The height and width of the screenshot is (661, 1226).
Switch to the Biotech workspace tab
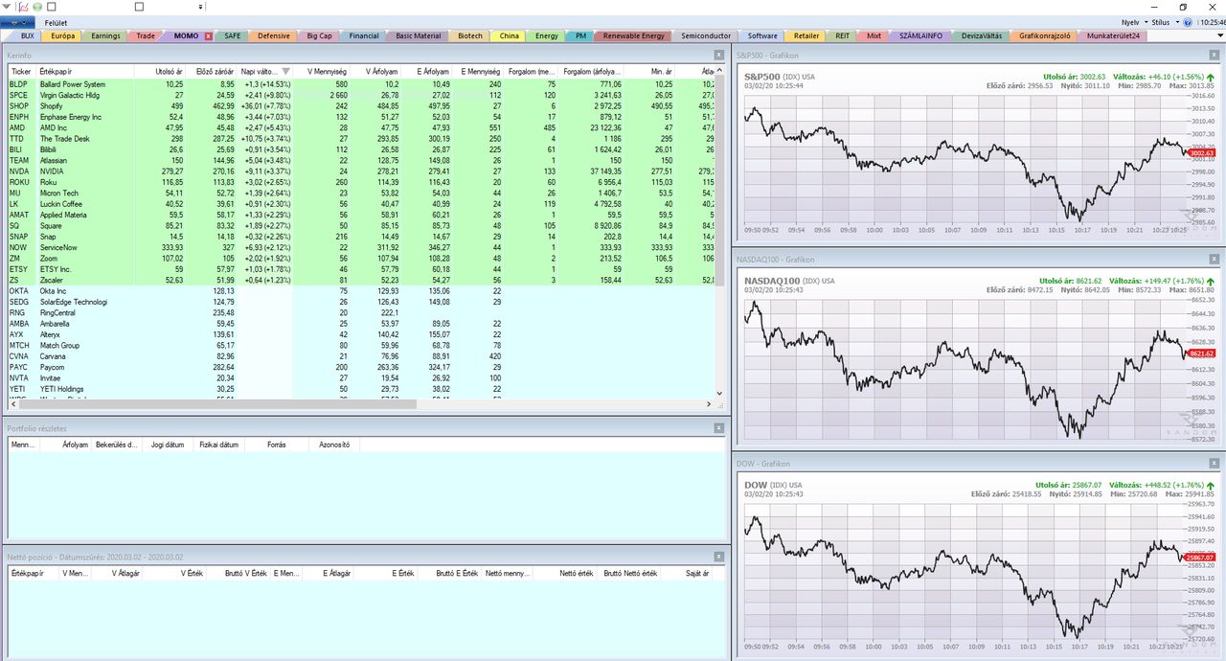(470, 36)
